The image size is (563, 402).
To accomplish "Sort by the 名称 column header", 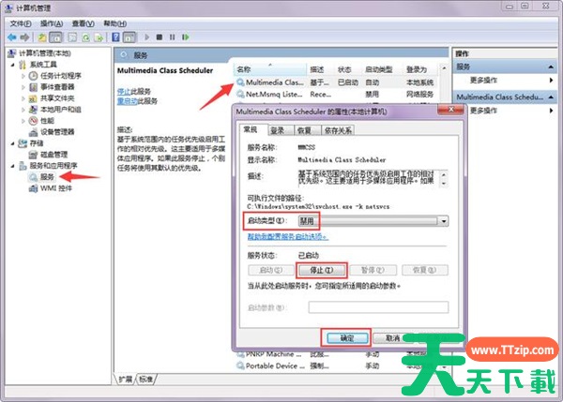I will [x=270, y=70].
